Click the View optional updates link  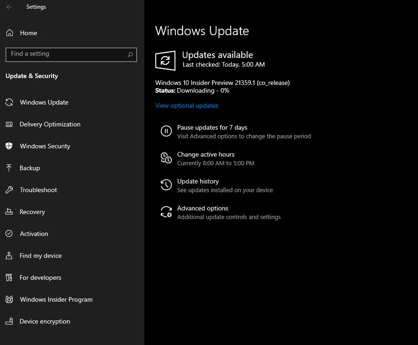(186, 105)
